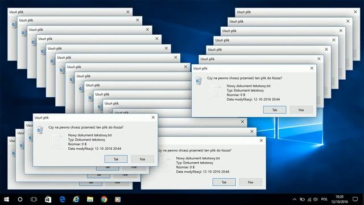Open File Explorer from the taskbar
The width and height of the screenshot is (364, 205).
point(90,199)
